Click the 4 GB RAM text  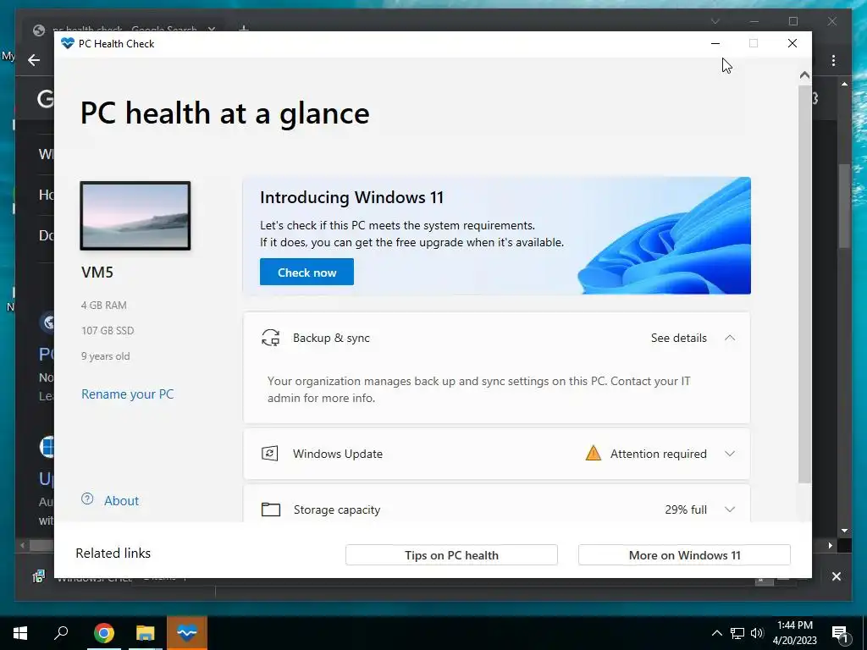[x=104, y=305]
